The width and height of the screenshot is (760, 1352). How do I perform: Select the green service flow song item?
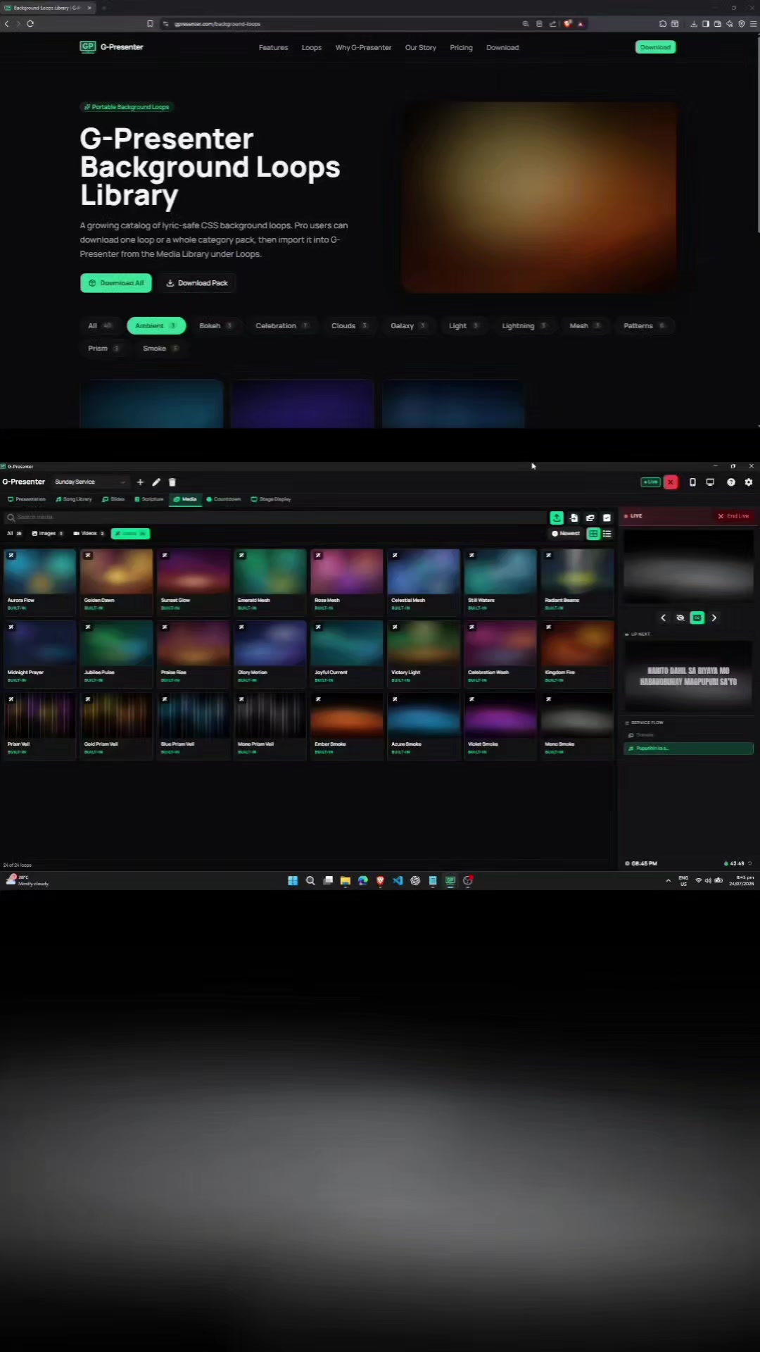coord(688,749)
